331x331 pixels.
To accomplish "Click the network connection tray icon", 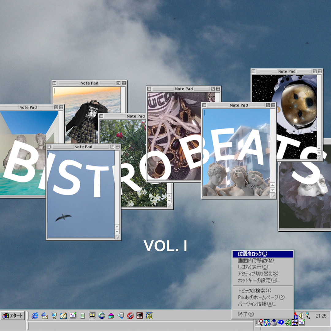I will [308, 316].
